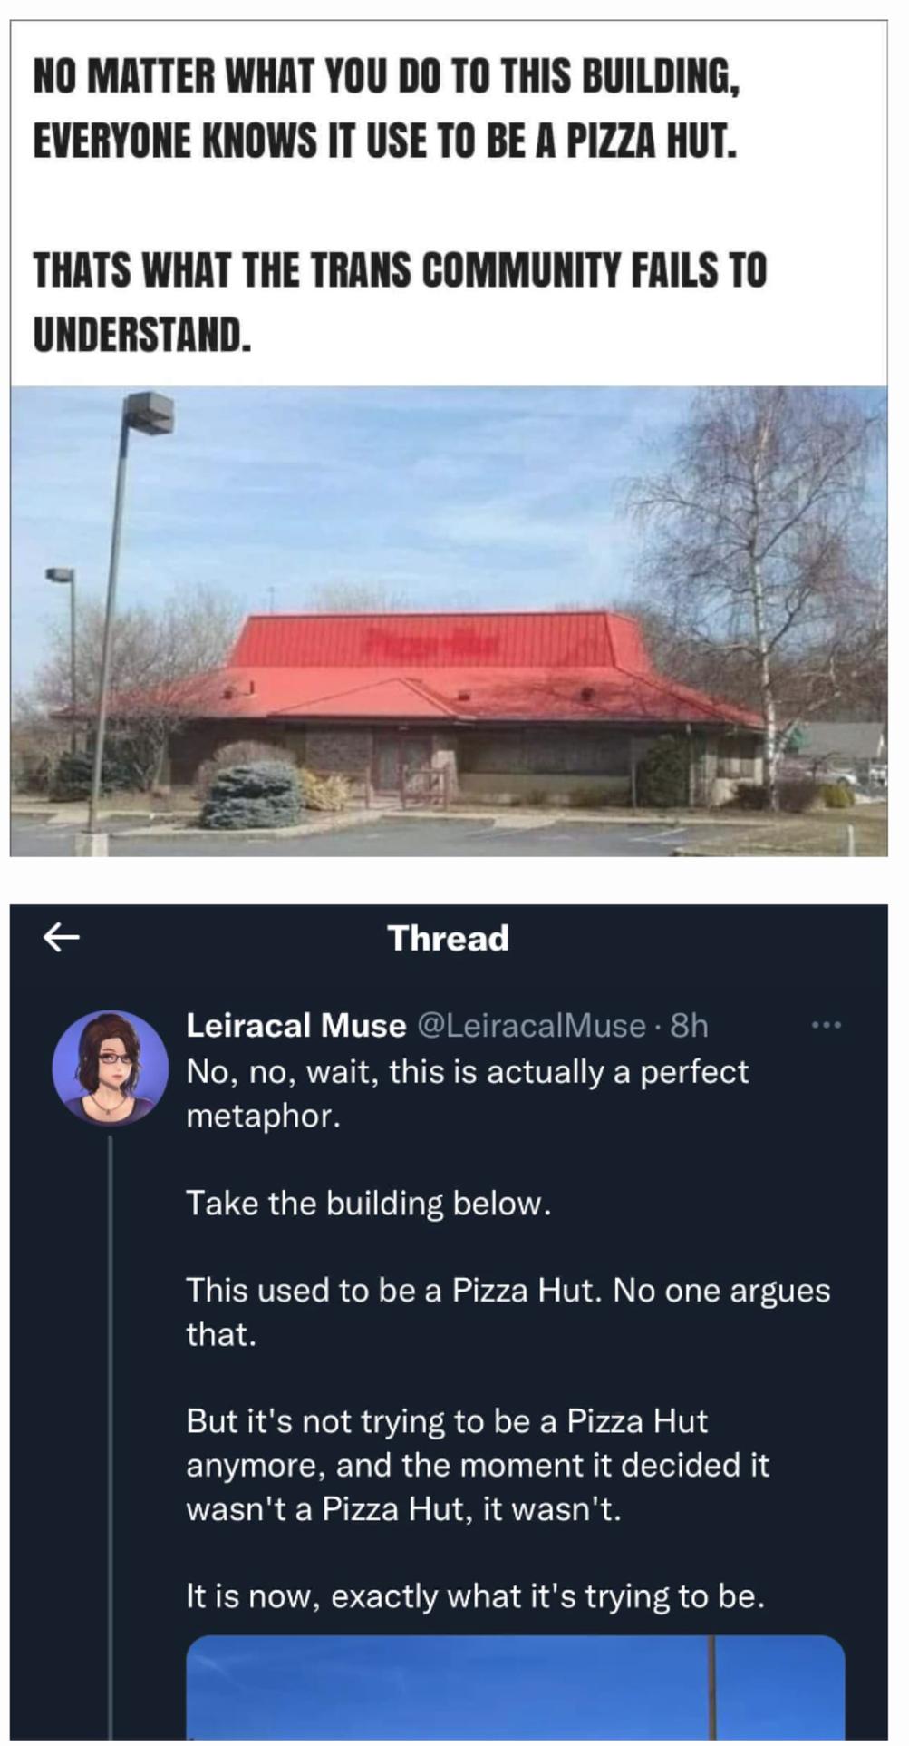The height and width of the screenshot is (1746, 909).
Task: Click the 8h timestamp on the tweet
Action: click(689, 1025)
